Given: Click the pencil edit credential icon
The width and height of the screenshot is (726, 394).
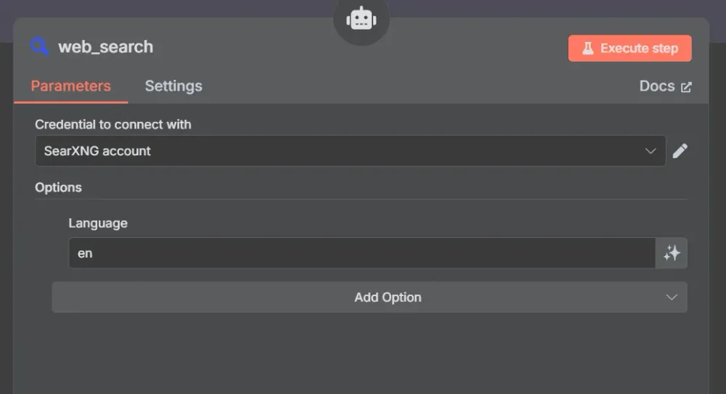Looking at the screenshot, I should pyautogui.click(x=680, y=151).
